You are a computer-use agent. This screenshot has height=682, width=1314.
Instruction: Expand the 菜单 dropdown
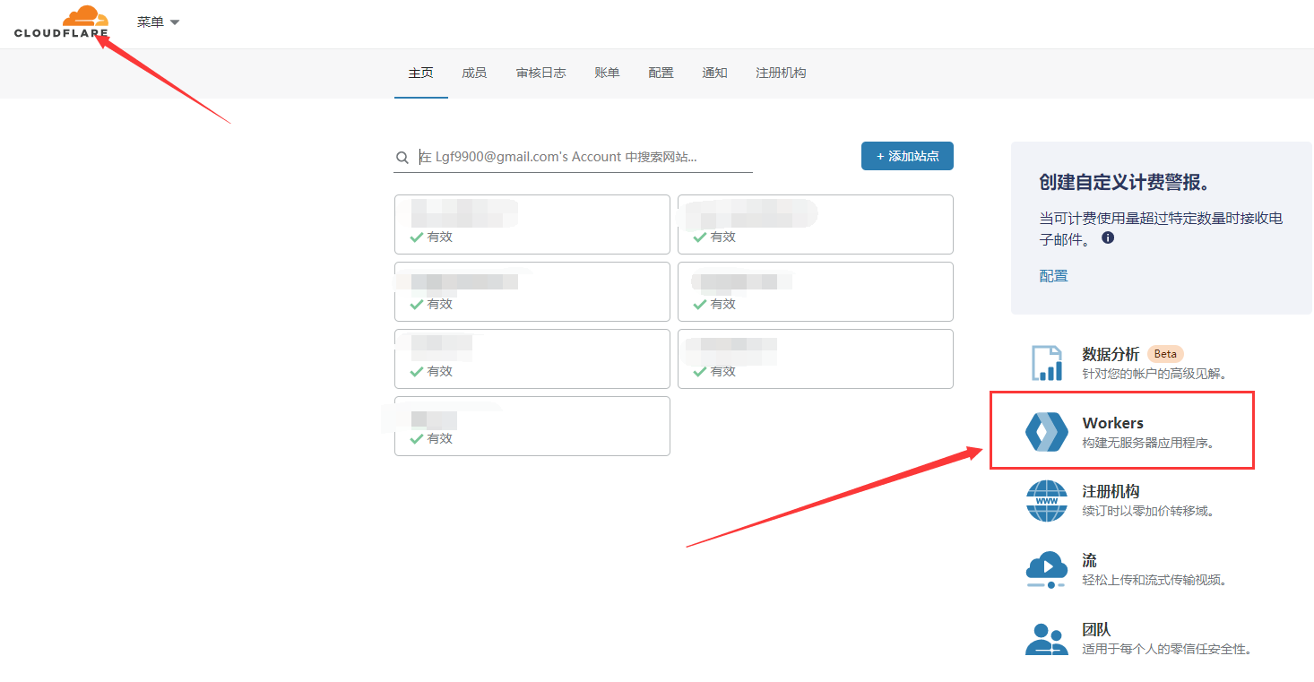(158, 22)
